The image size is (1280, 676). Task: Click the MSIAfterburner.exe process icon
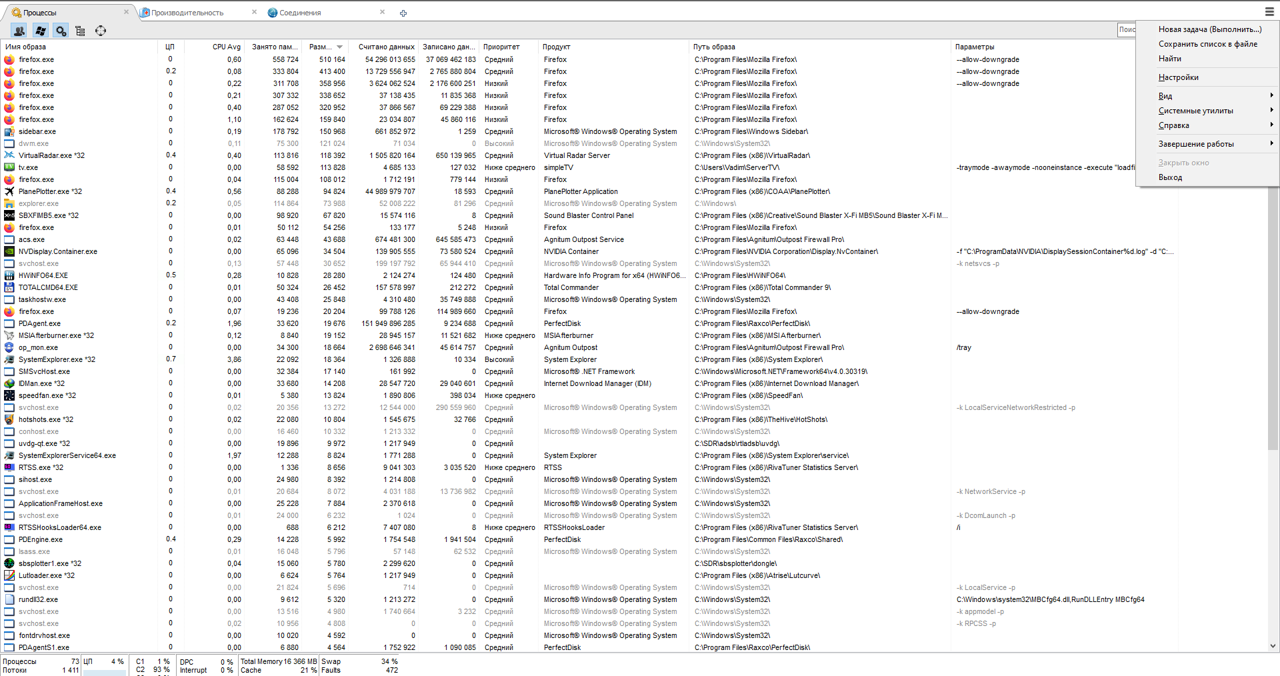[9, 335]
